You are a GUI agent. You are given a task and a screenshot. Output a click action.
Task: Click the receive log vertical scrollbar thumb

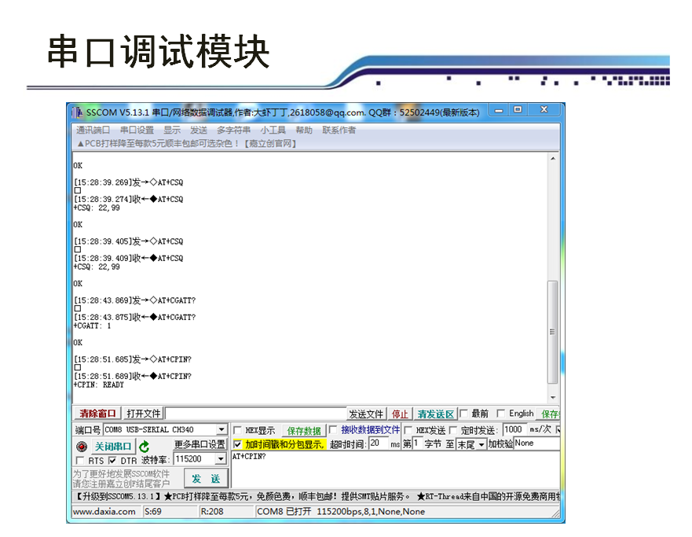pyautogui.click(x=552, y=332)
